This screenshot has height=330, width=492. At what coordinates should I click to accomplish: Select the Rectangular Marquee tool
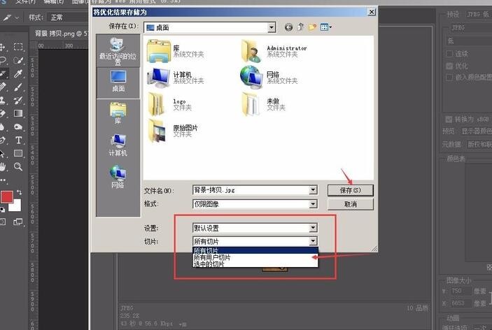click(x=18, y=47)
